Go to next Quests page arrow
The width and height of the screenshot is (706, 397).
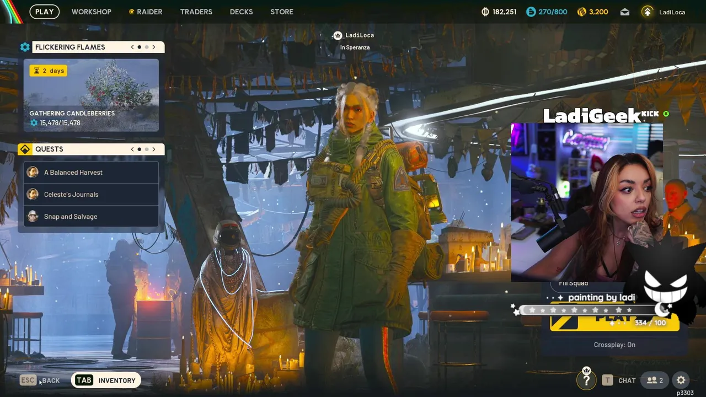(x=154, y=149)
